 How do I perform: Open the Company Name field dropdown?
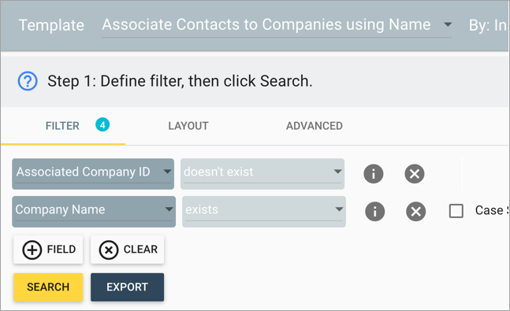click(94, 212)
